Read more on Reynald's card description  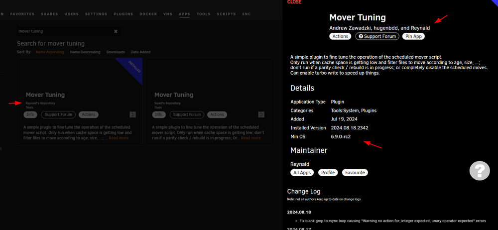click(x=119, y=138)
